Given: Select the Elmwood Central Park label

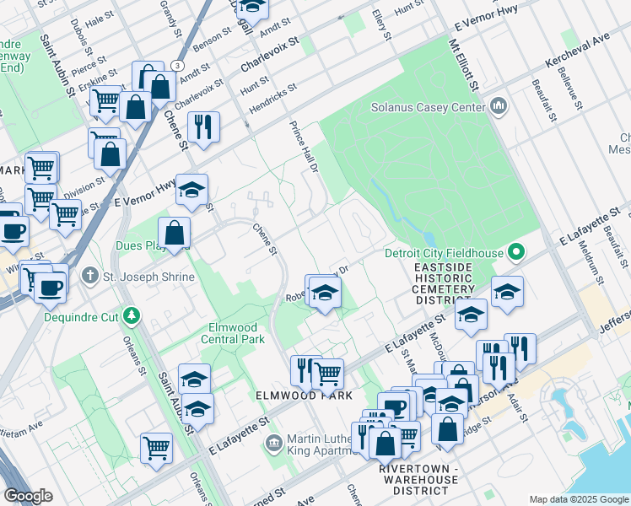Looking at the screenshot, I should (232, 333).
